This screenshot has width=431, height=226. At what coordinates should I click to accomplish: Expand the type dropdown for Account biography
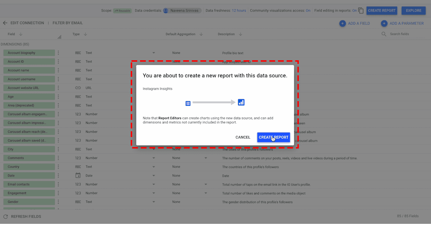(x=154, y=53)
